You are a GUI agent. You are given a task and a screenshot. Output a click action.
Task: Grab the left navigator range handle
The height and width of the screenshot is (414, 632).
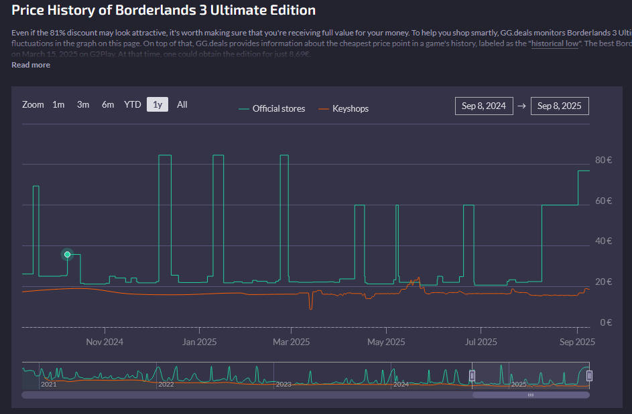[472, 376]
